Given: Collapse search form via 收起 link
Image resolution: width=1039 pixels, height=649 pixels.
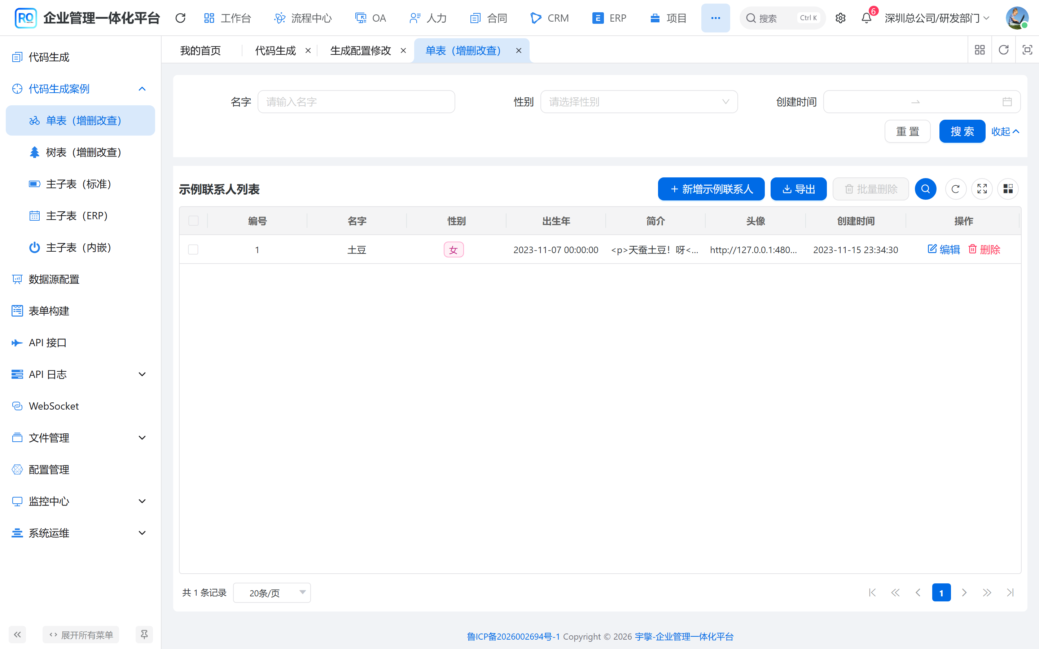Looking at the screenshot, I should [1005, 131].
